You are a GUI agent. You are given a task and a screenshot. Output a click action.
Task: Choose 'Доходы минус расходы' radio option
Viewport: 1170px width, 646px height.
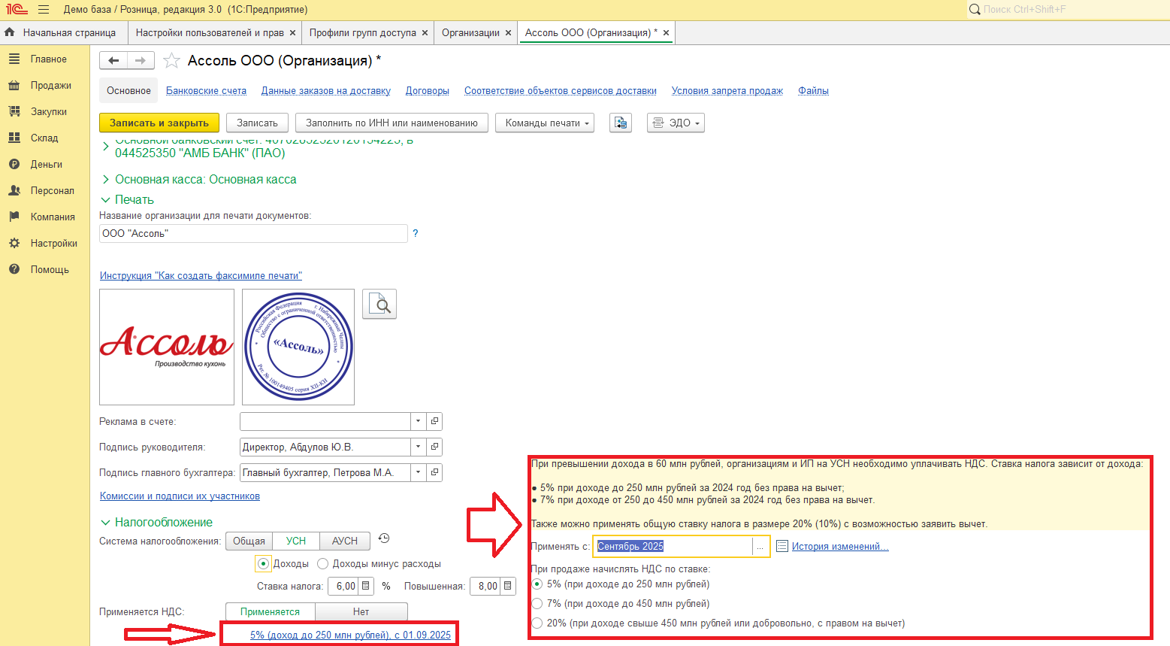click(x=323, y=564)
